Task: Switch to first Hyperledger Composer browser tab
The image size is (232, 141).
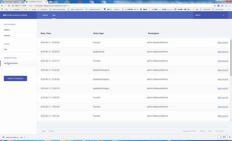Action: tap(13, 2)
